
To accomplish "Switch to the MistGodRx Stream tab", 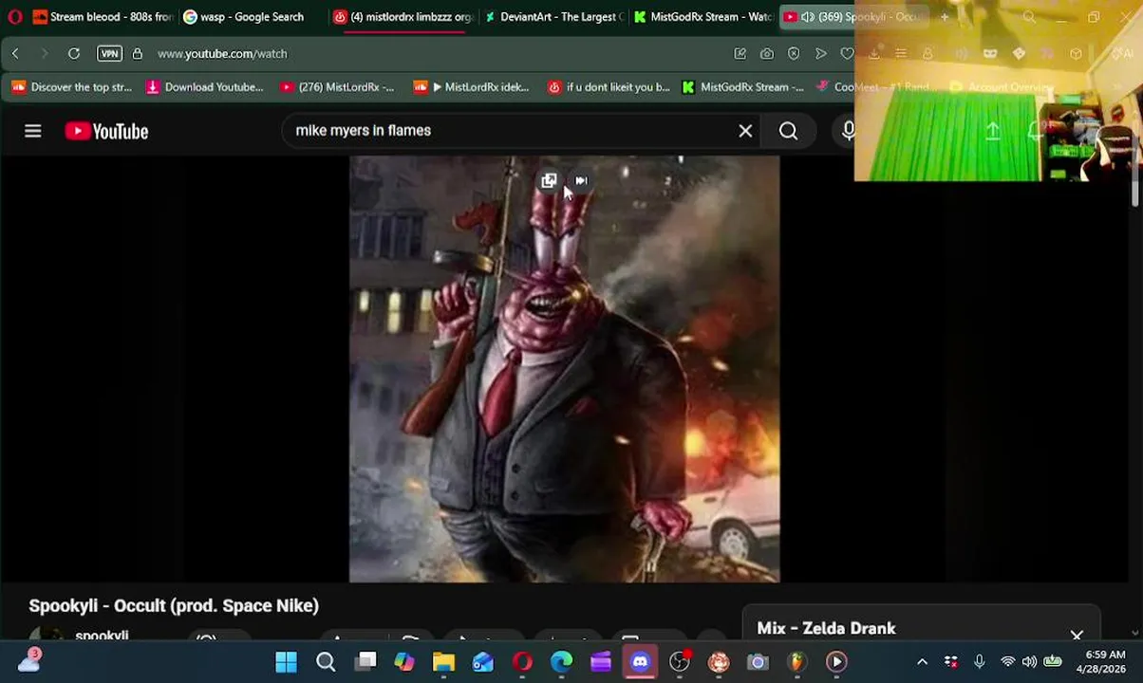I will click(704, 17).
